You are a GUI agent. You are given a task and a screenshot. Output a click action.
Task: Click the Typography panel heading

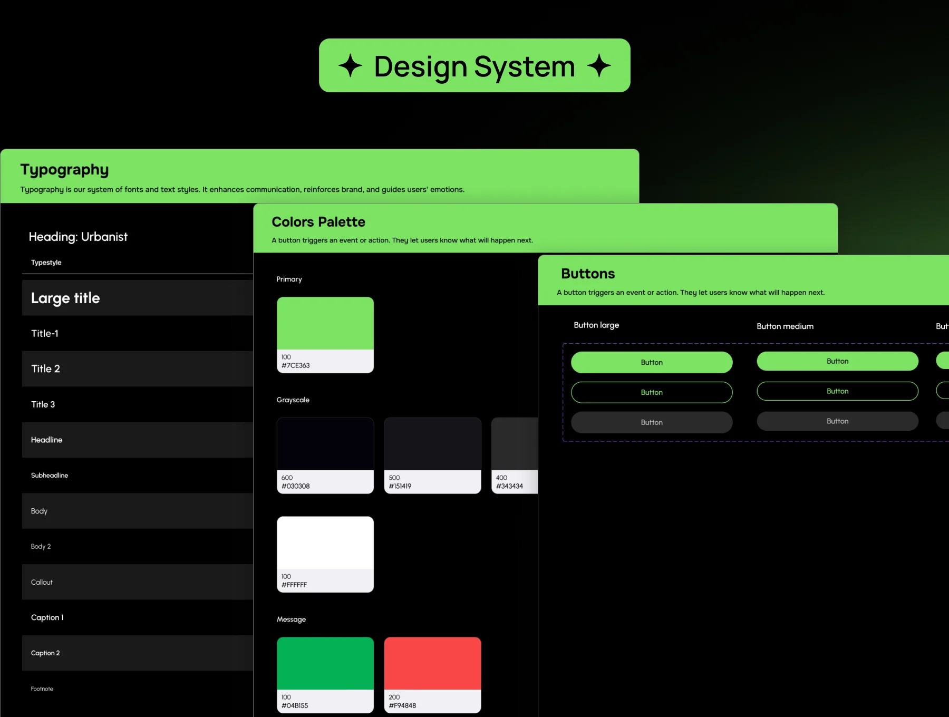(x=64, y=170)
